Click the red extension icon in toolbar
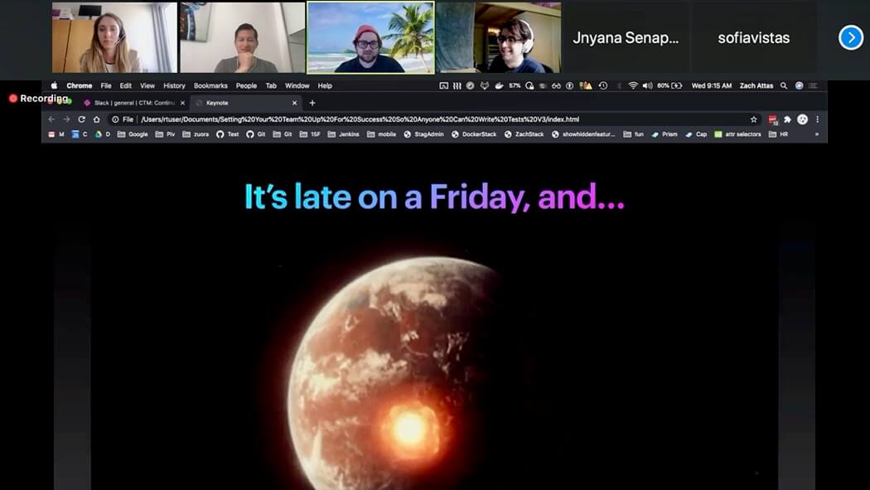The image size is (870, 490). 773,119
